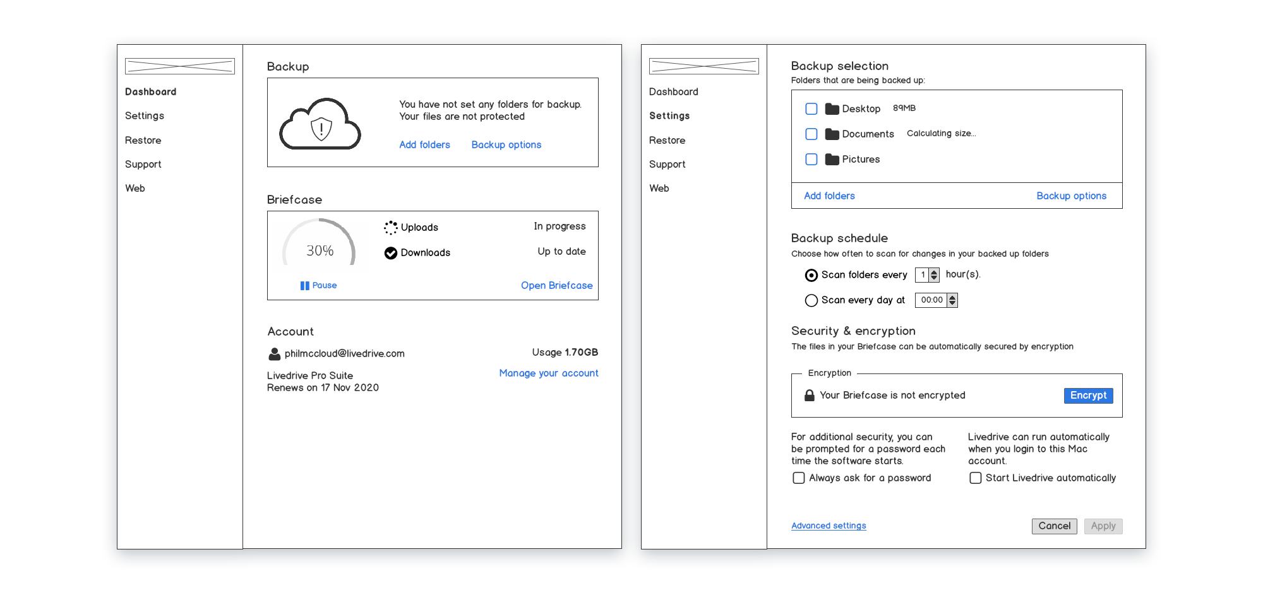Select the 'Scan every day at' radio button
This screenshot has height=593, width=1263.
(811, 300)
